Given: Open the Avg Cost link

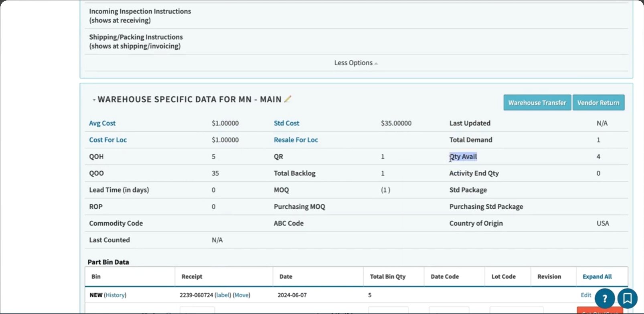Looking at the screenshot, I should point(102,123).
